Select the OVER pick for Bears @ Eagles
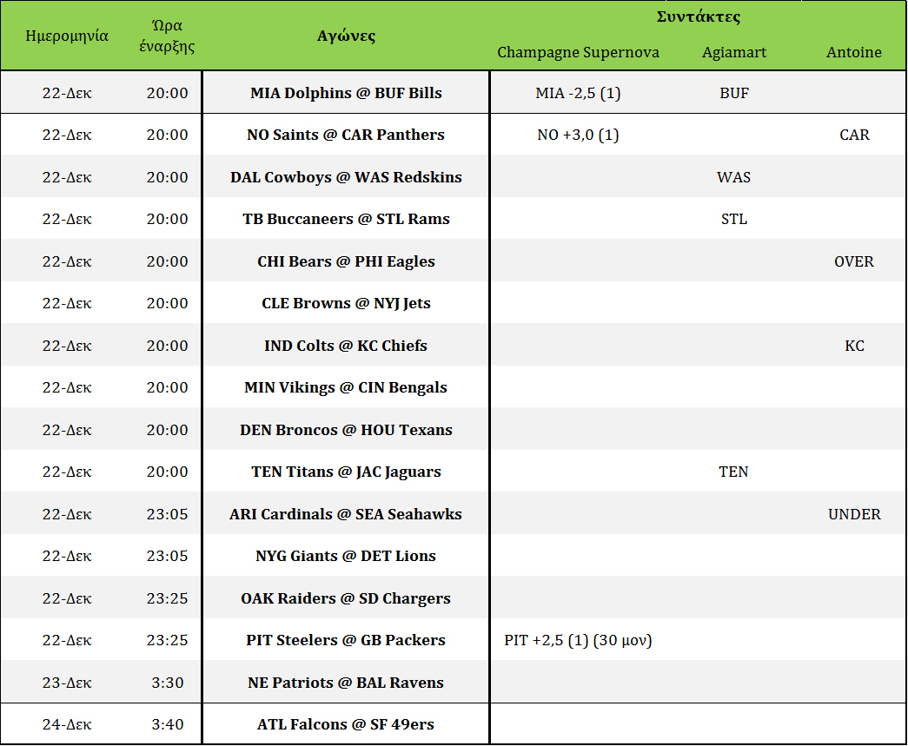The image size is (908, 746). tap(853, 261)
